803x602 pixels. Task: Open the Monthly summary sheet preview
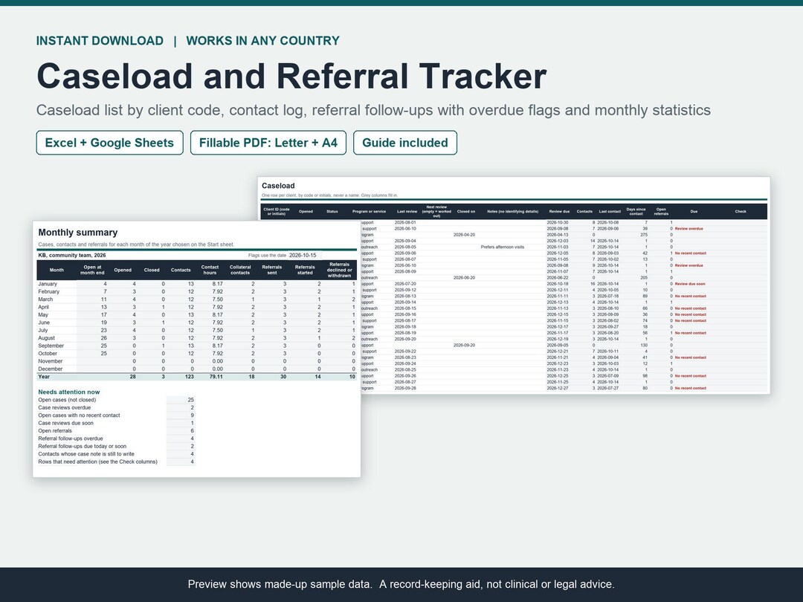click(196, 349)
